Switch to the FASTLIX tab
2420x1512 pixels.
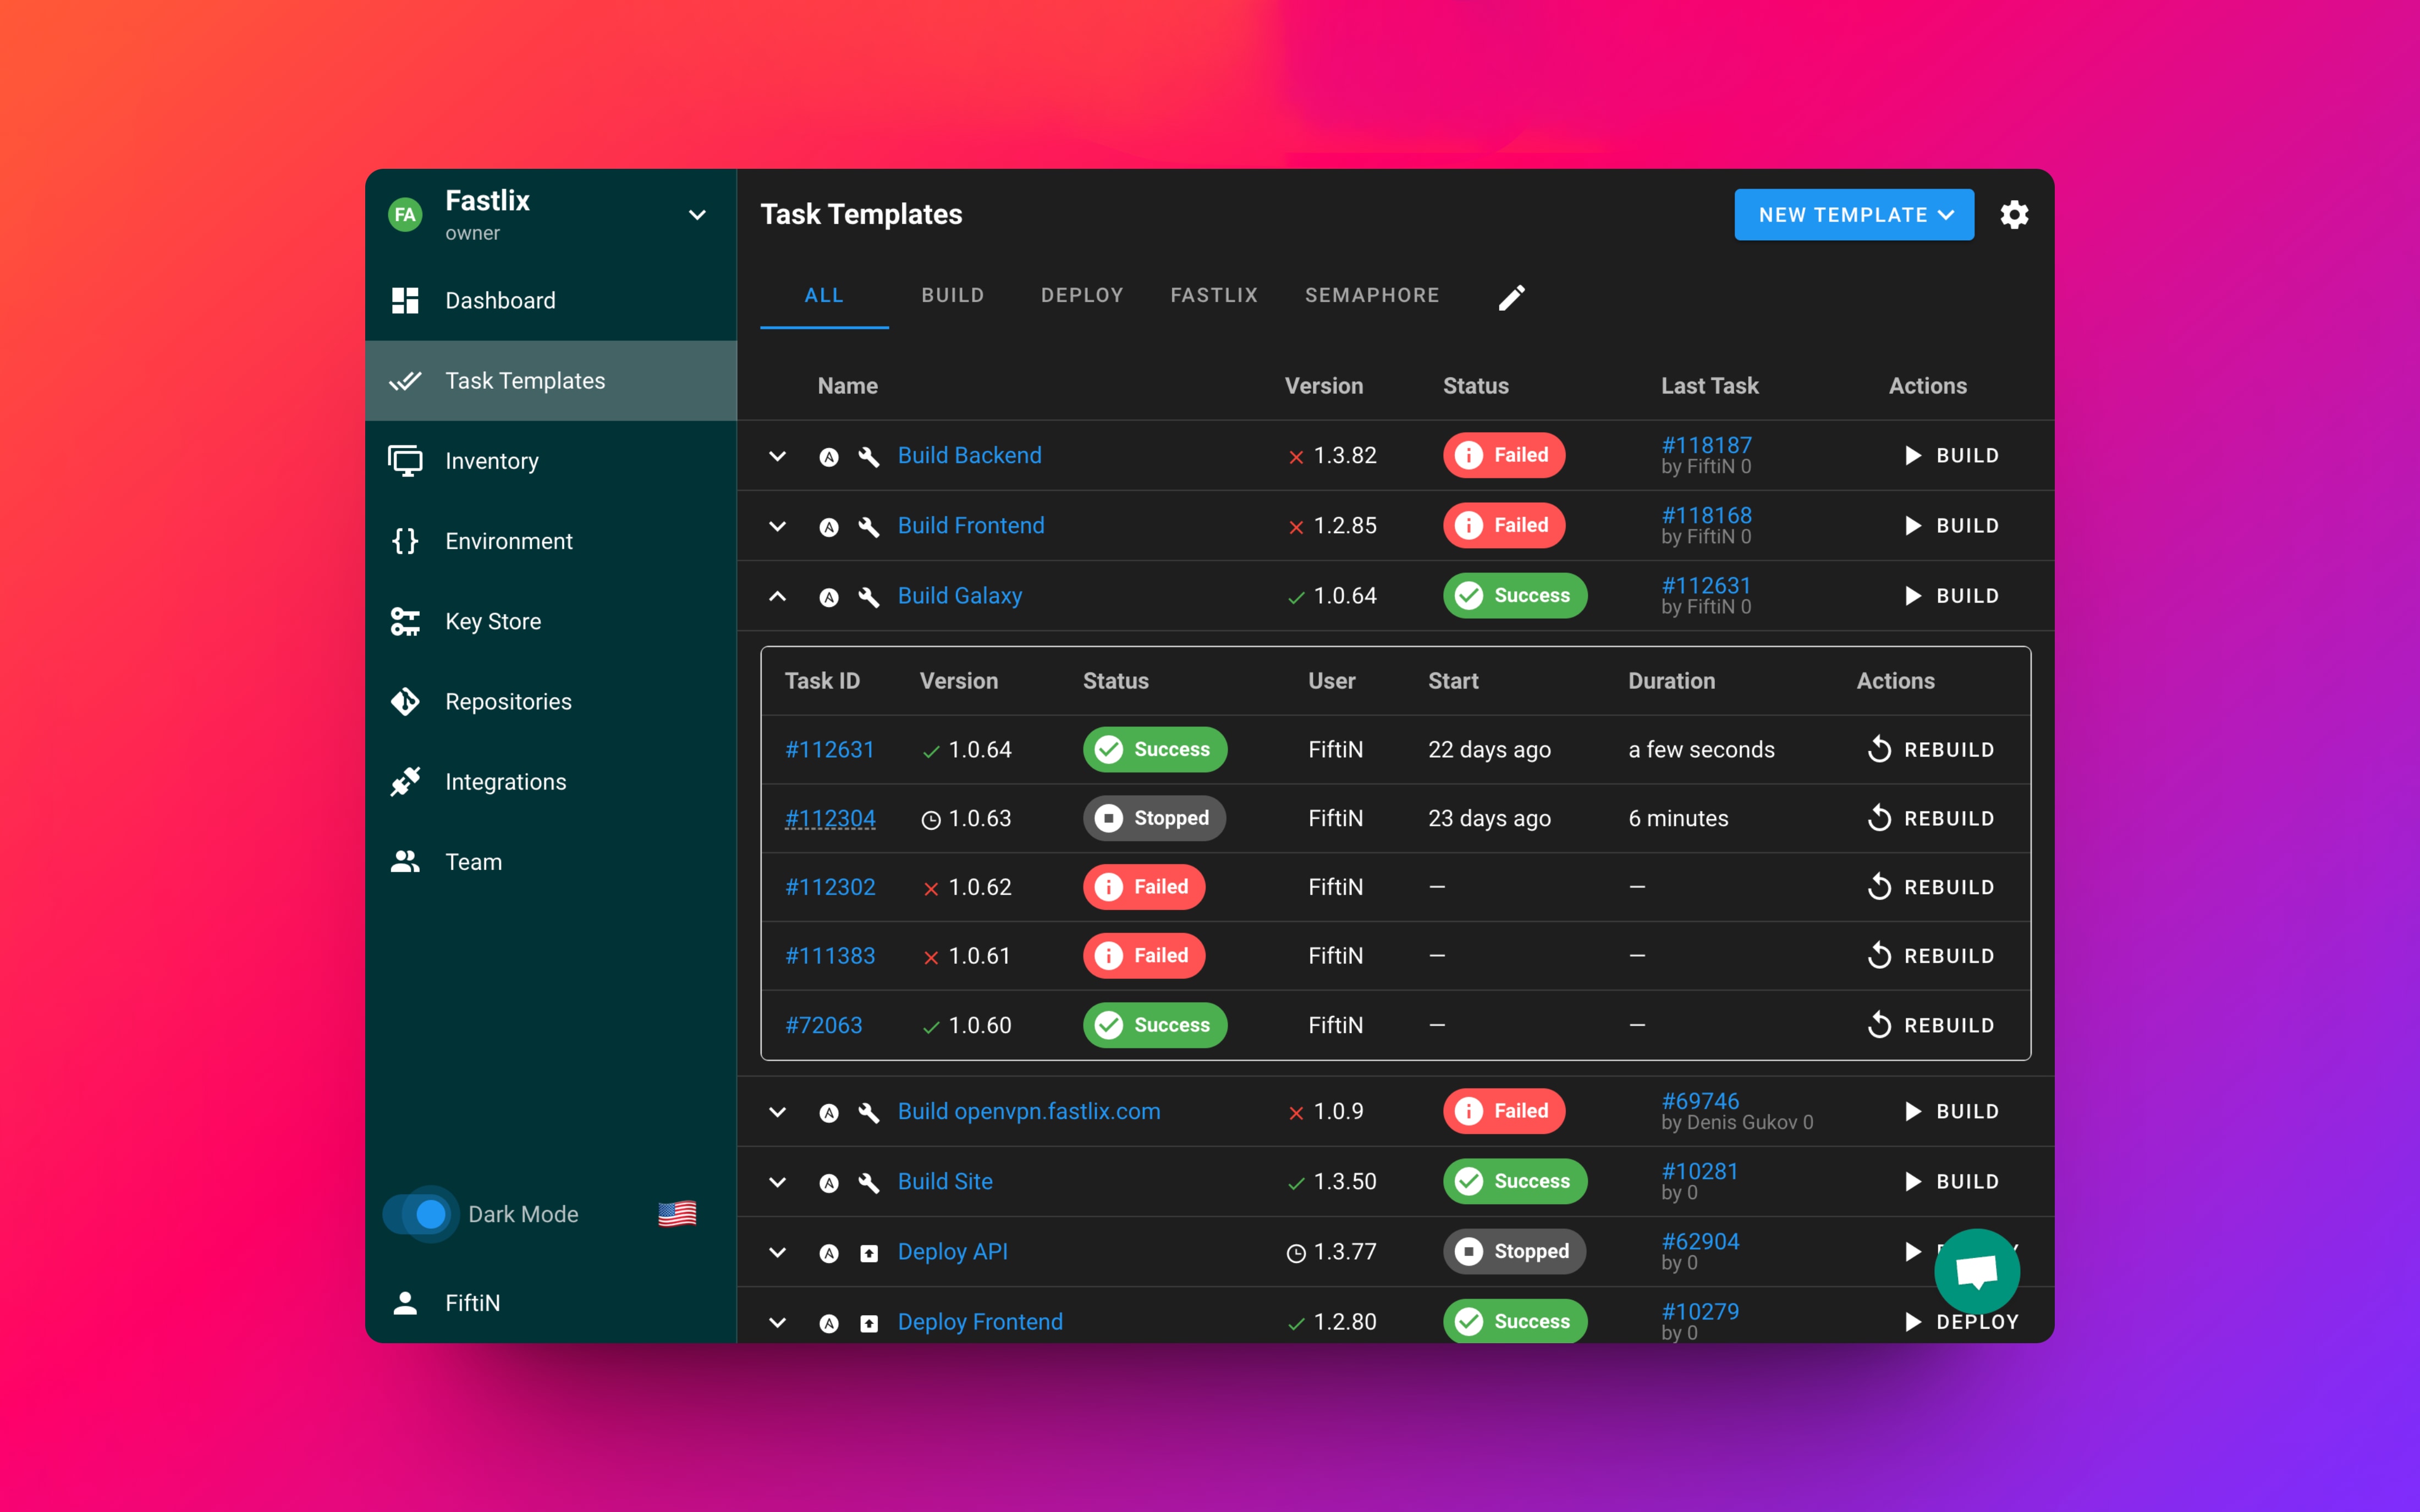pos(1214,296)
